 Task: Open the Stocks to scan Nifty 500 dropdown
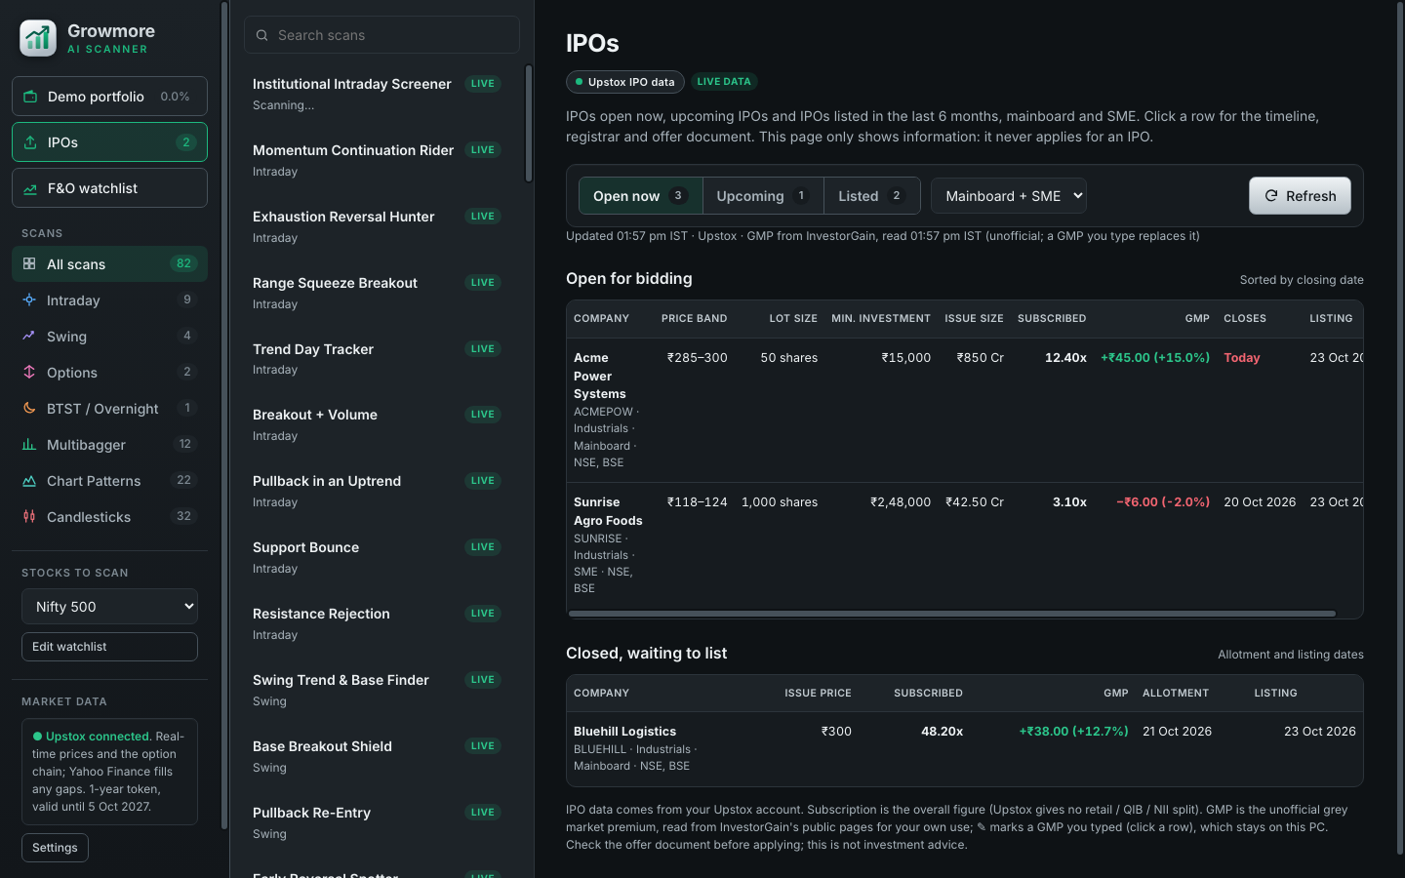(109, 607)
